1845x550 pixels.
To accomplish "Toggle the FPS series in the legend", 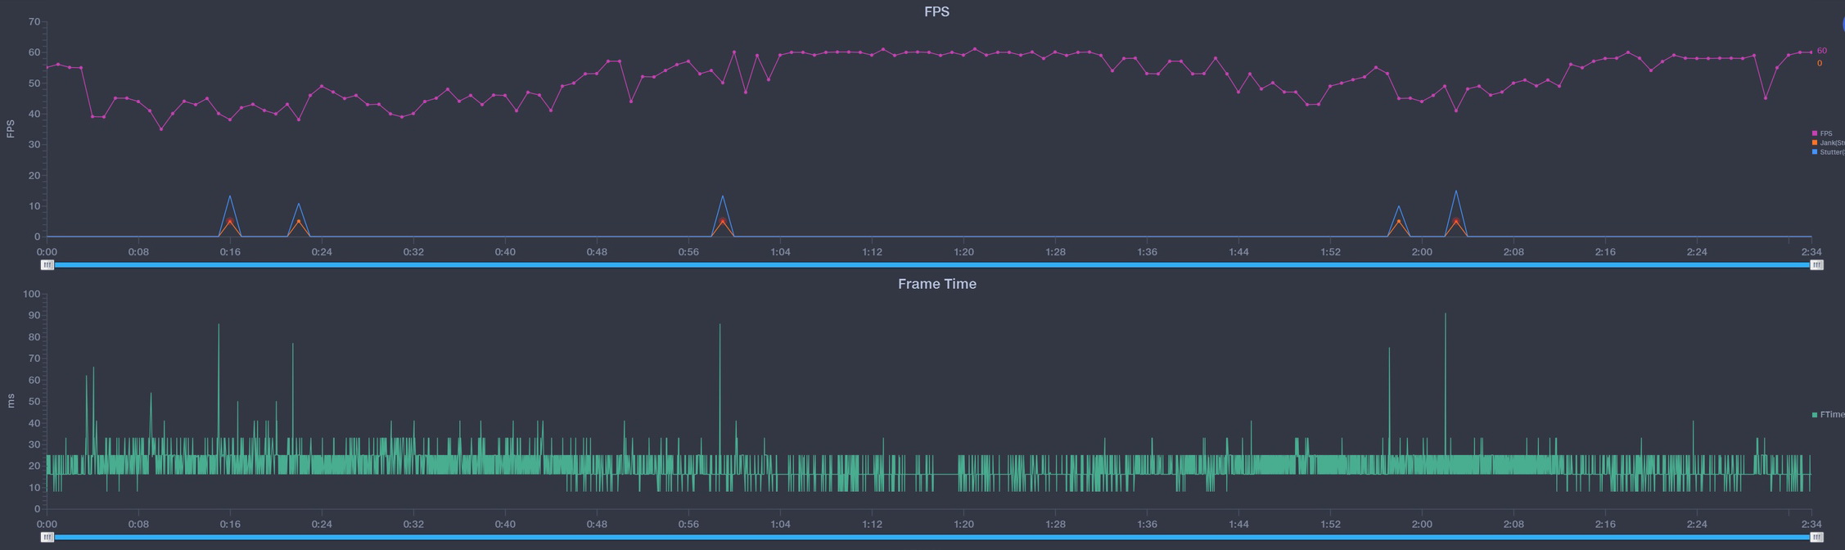I will (x=1822, y=133).
